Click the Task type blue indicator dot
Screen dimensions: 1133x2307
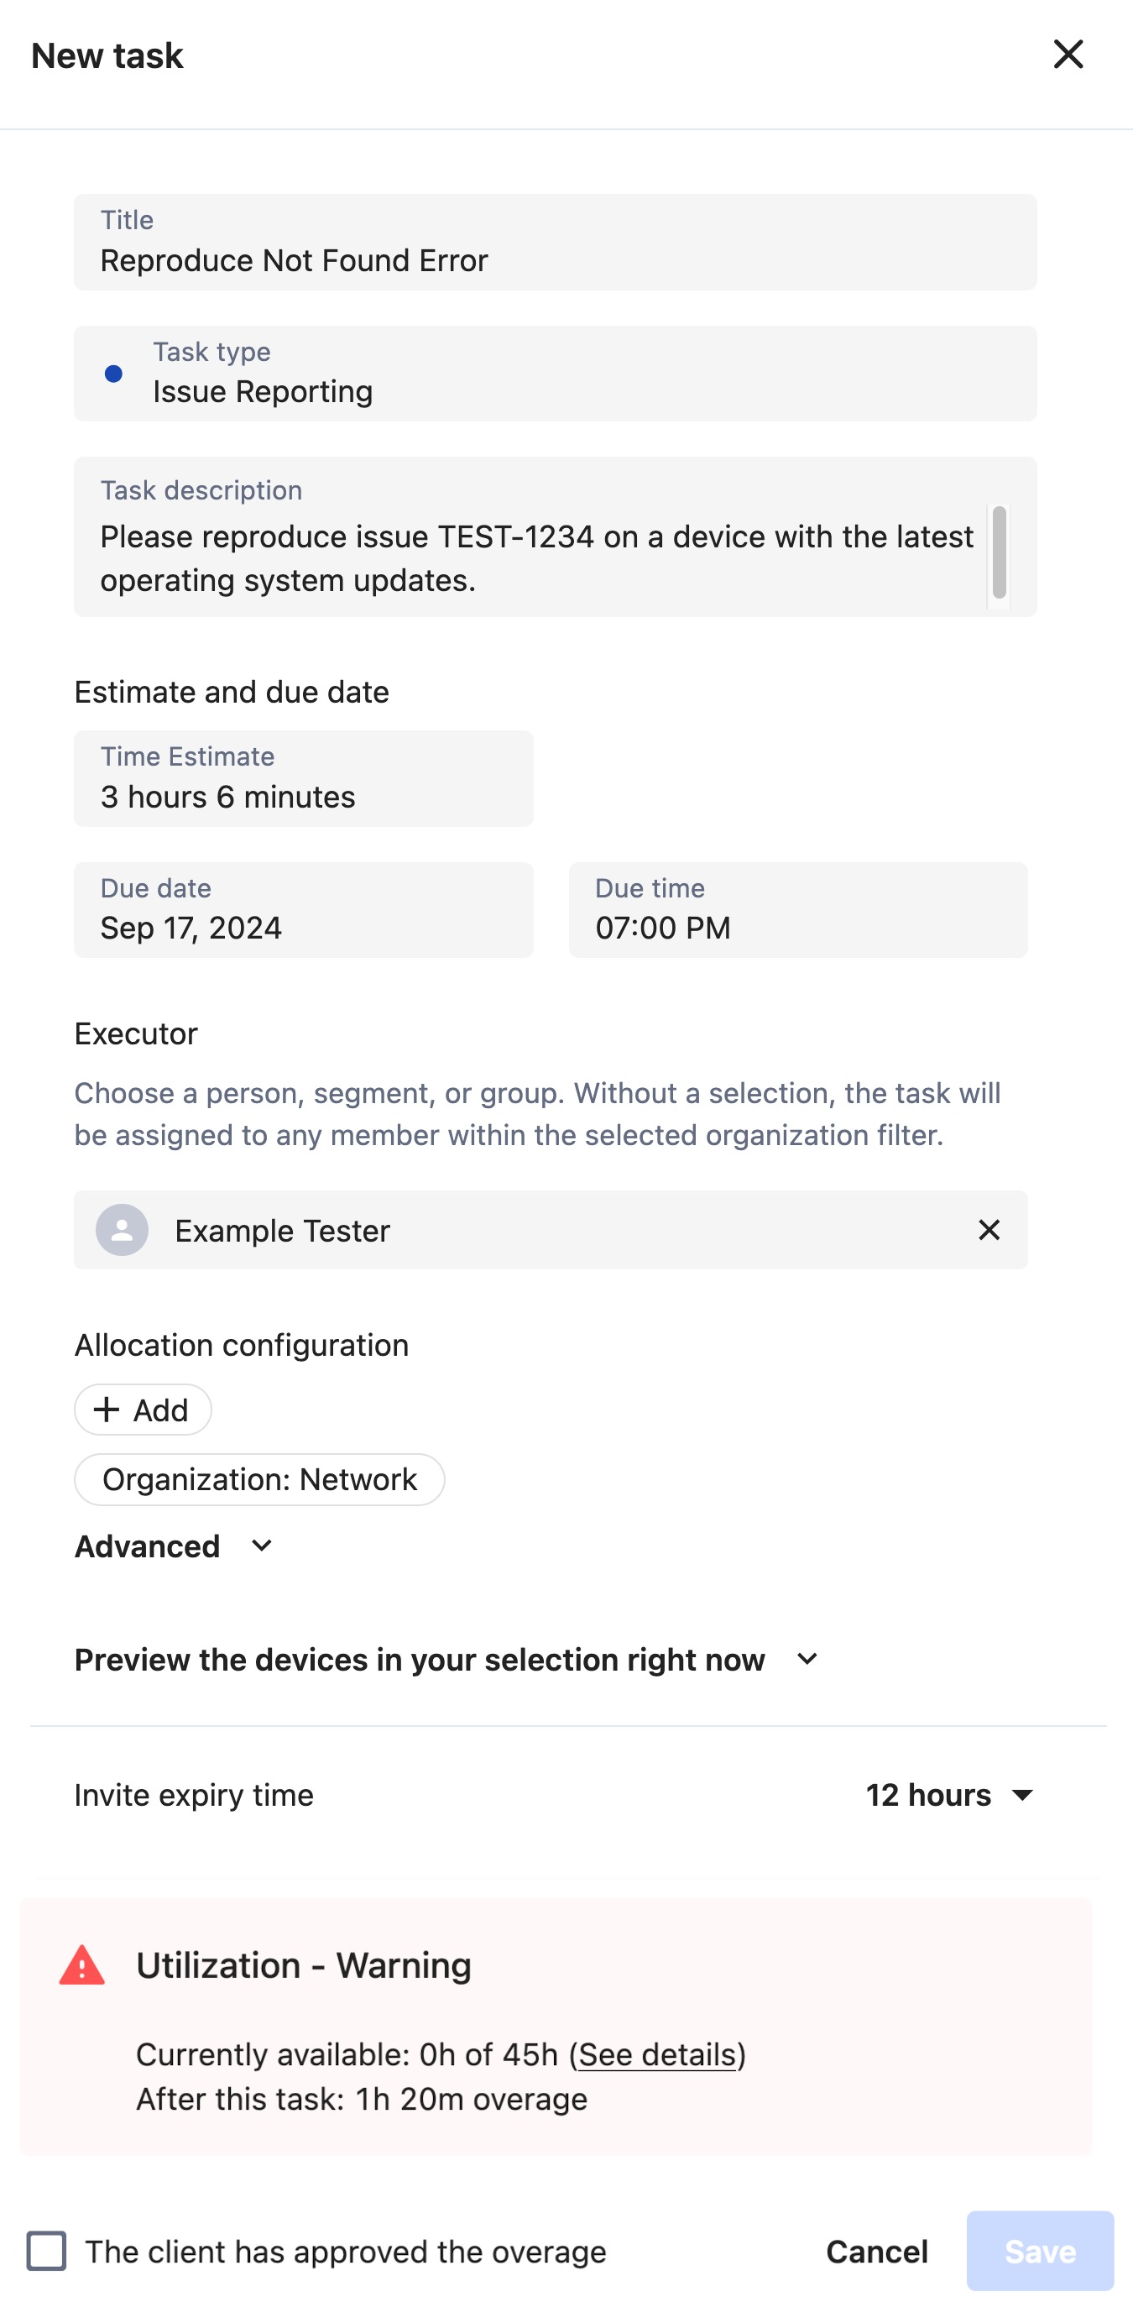click(x=114, y=374)
